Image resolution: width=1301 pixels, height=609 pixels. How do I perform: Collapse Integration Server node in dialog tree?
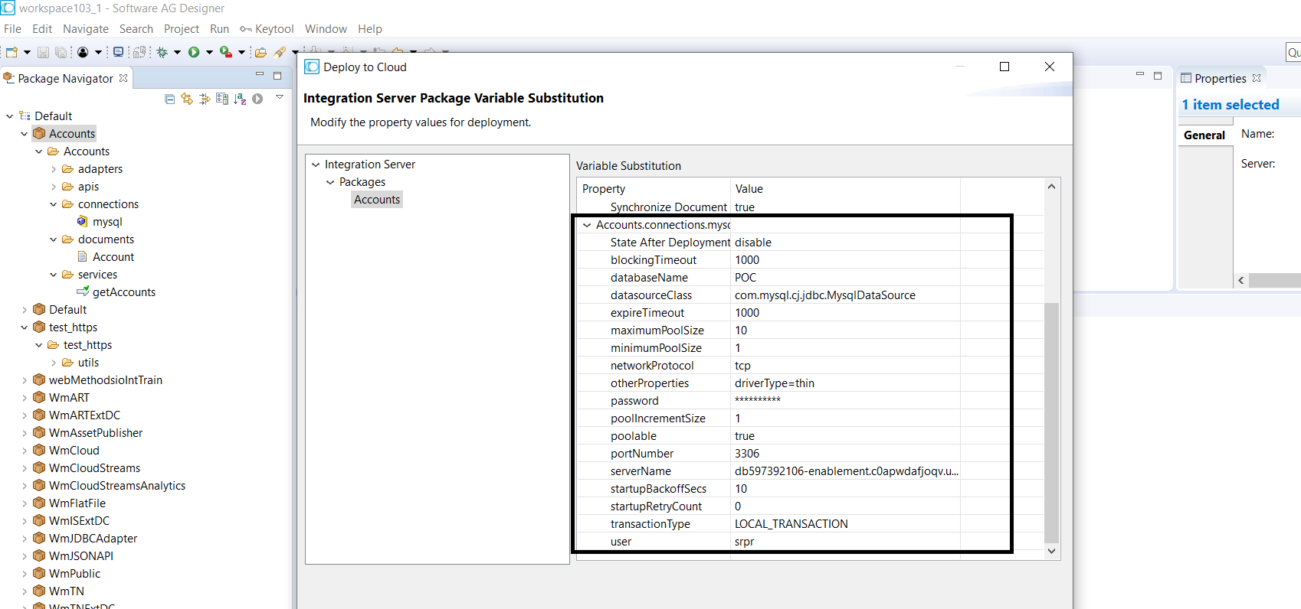[316, 164]
